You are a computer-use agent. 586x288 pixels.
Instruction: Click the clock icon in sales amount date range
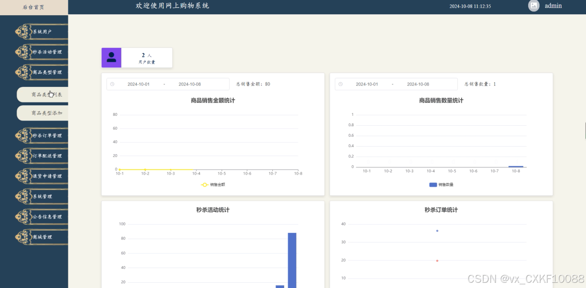click(112, 84)
